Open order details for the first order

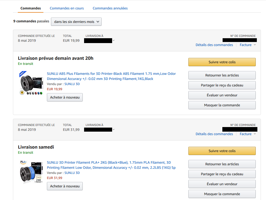[214, 45]
